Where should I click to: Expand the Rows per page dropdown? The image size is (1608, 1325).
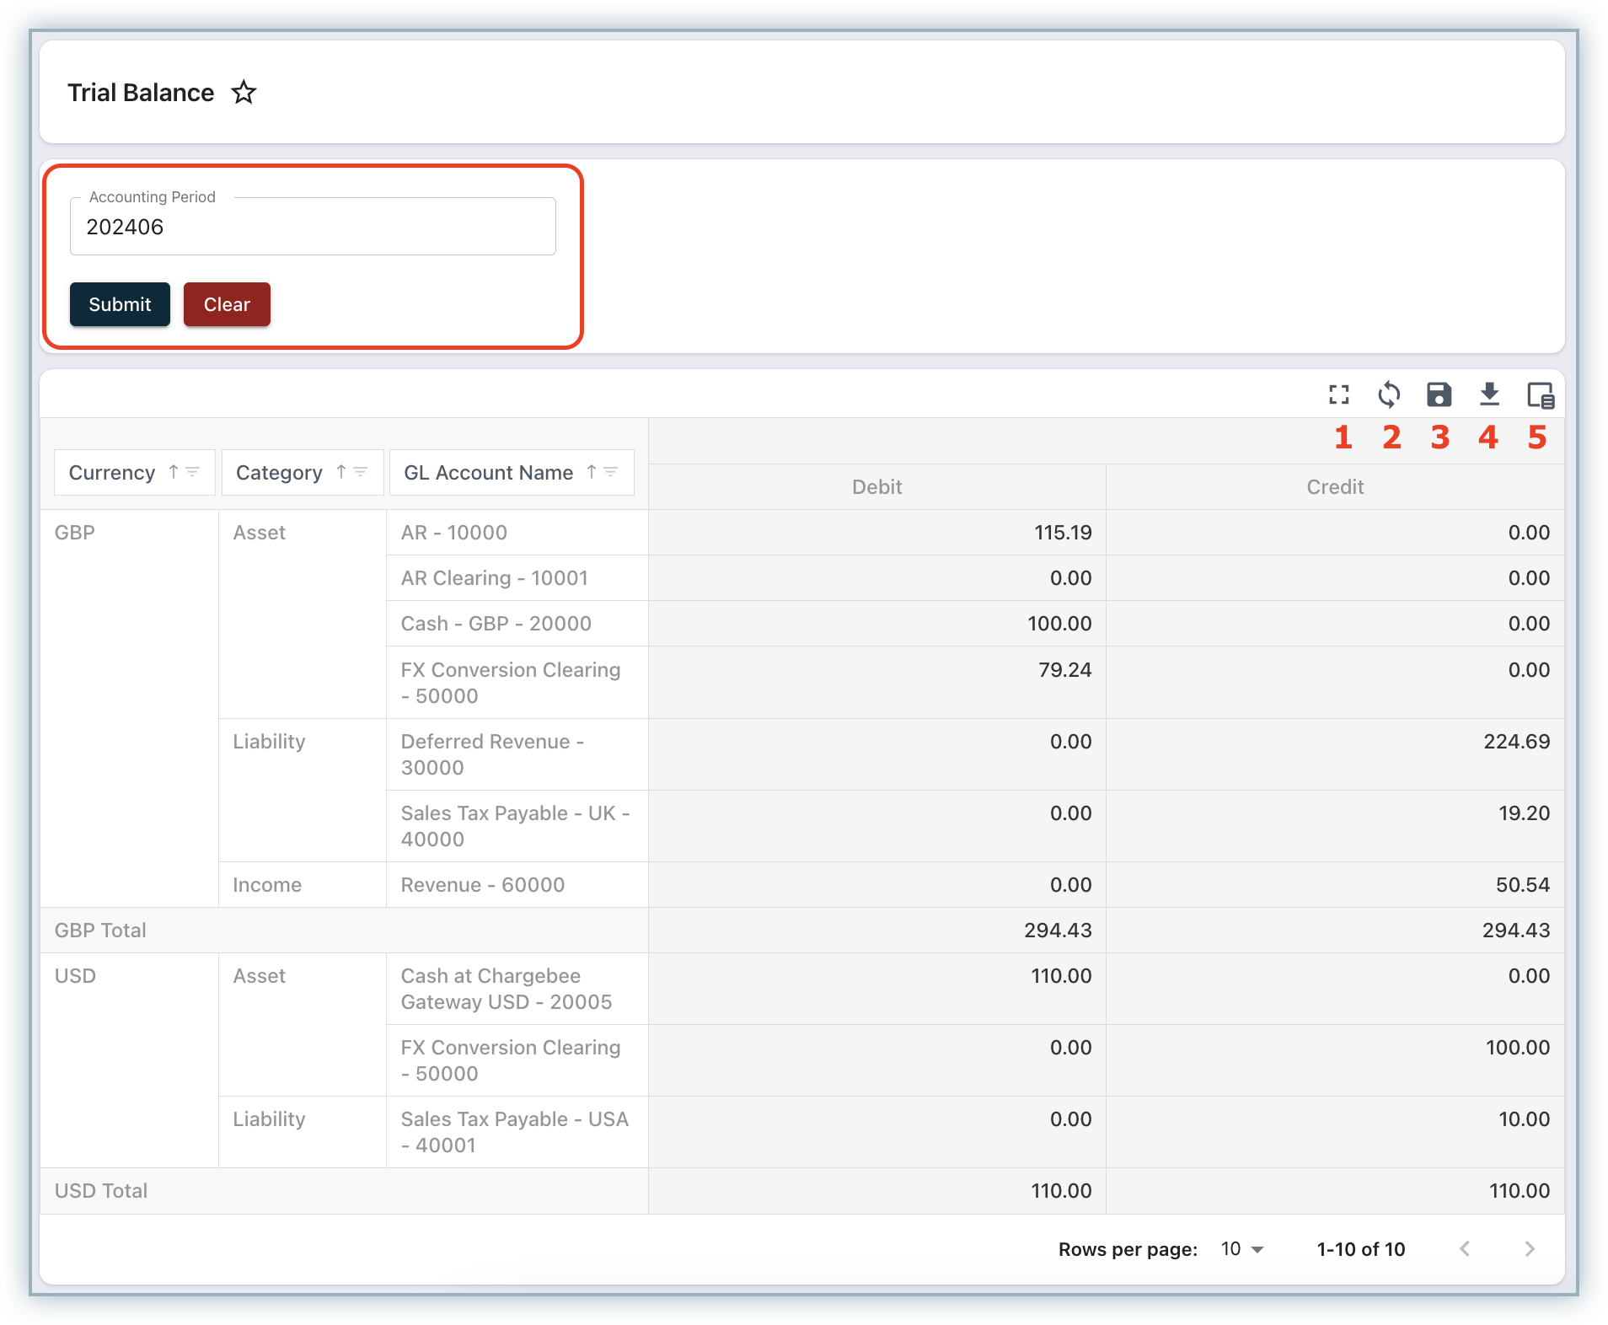(1243, 1249)
